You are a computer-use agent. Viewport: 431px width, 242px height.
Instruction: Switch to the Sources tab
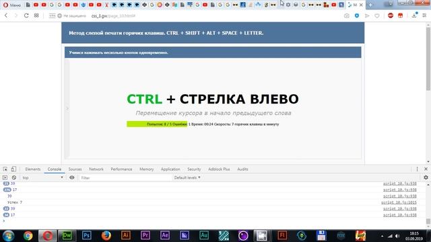[75, 169]
